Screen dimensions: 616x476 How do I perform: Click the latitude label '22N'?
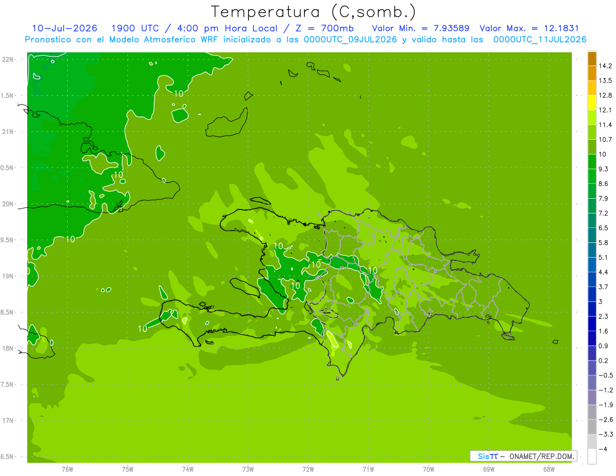click(x=8, y=59)
